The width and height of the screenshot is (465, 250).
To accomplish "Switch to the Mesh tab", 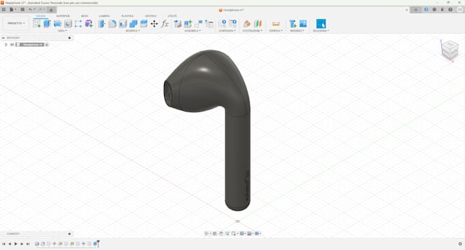I will tap(85, 16).
